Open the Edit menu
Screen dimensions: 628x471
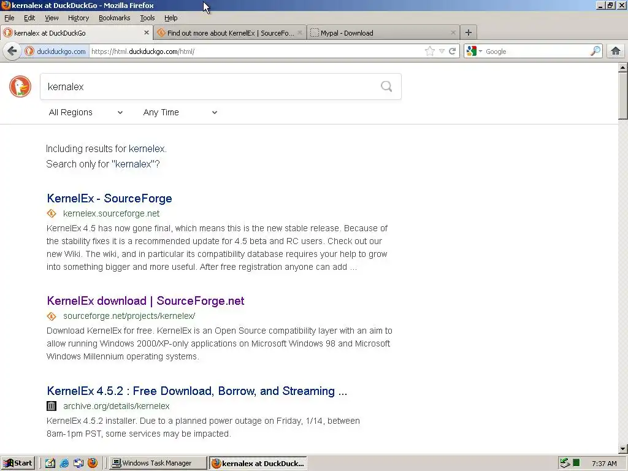pos(29,18)
